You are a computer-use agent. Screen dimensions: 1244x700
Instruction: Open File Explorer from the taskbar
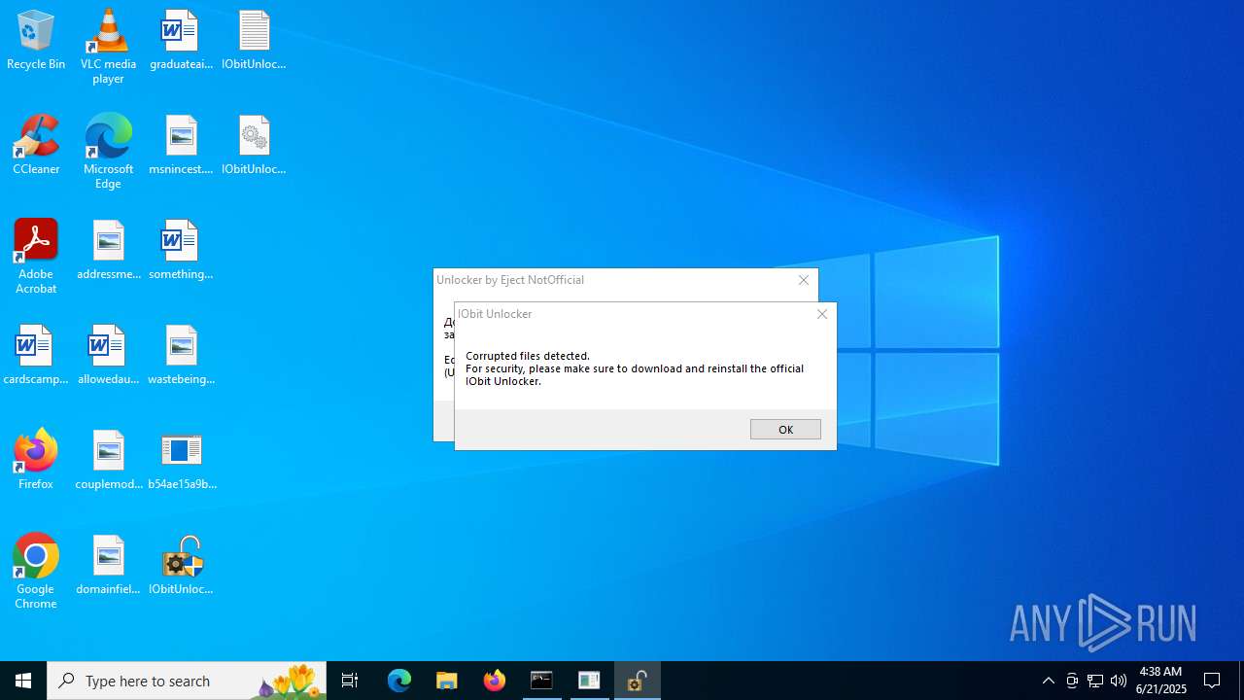(x=447, y=681)
